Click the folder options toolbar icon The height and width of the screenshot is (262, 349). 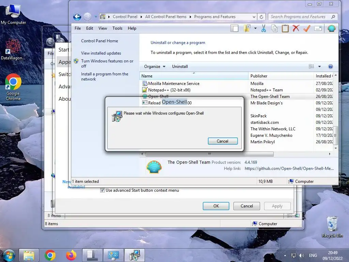(x=247, y=28)
